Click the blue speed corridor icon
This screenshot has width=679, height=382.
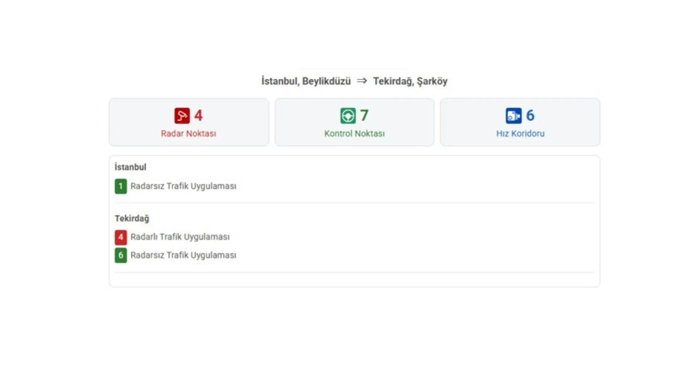pos(513,115)
